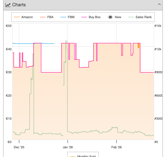Click the Dec '25 axis label

(x=19, y=147)
